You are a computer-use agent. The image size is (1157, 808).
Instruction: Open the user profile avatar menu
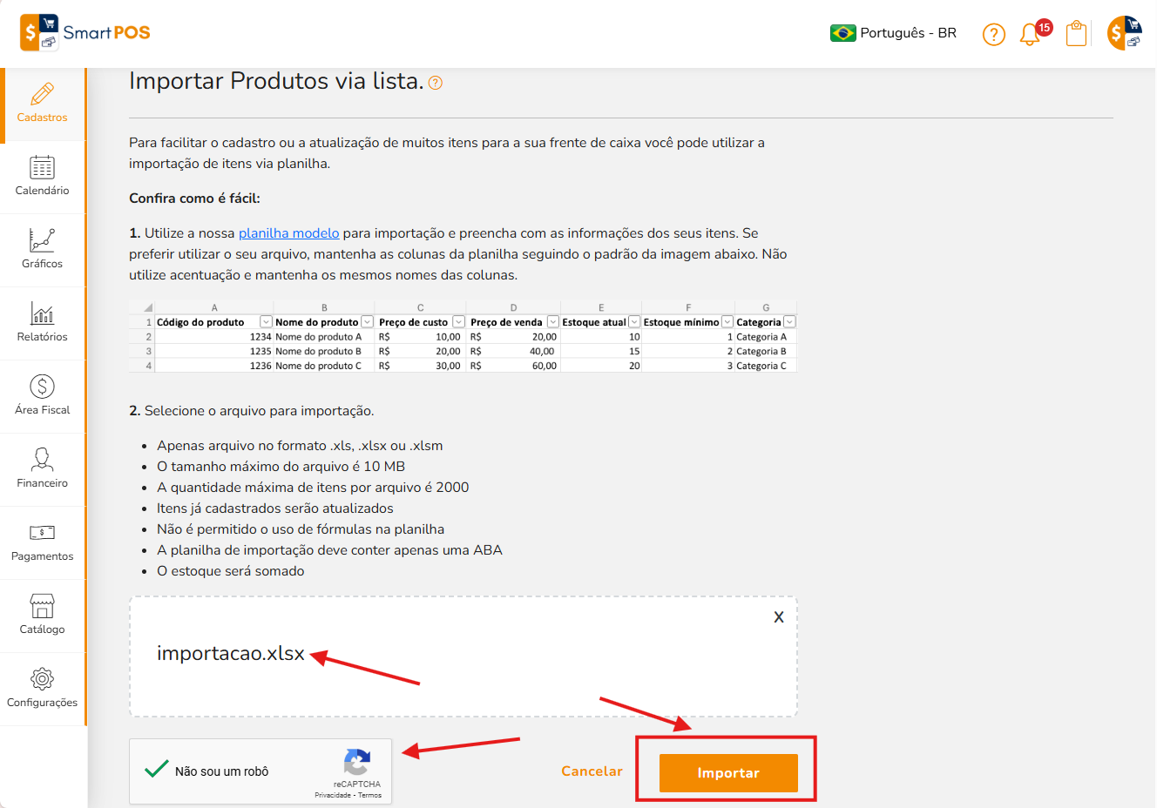tap(1124, 33)
